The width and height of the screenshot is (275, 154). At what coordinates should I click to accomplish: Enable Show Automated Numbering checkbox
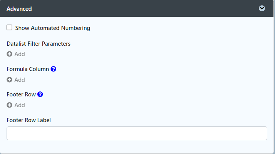(10, 28)
